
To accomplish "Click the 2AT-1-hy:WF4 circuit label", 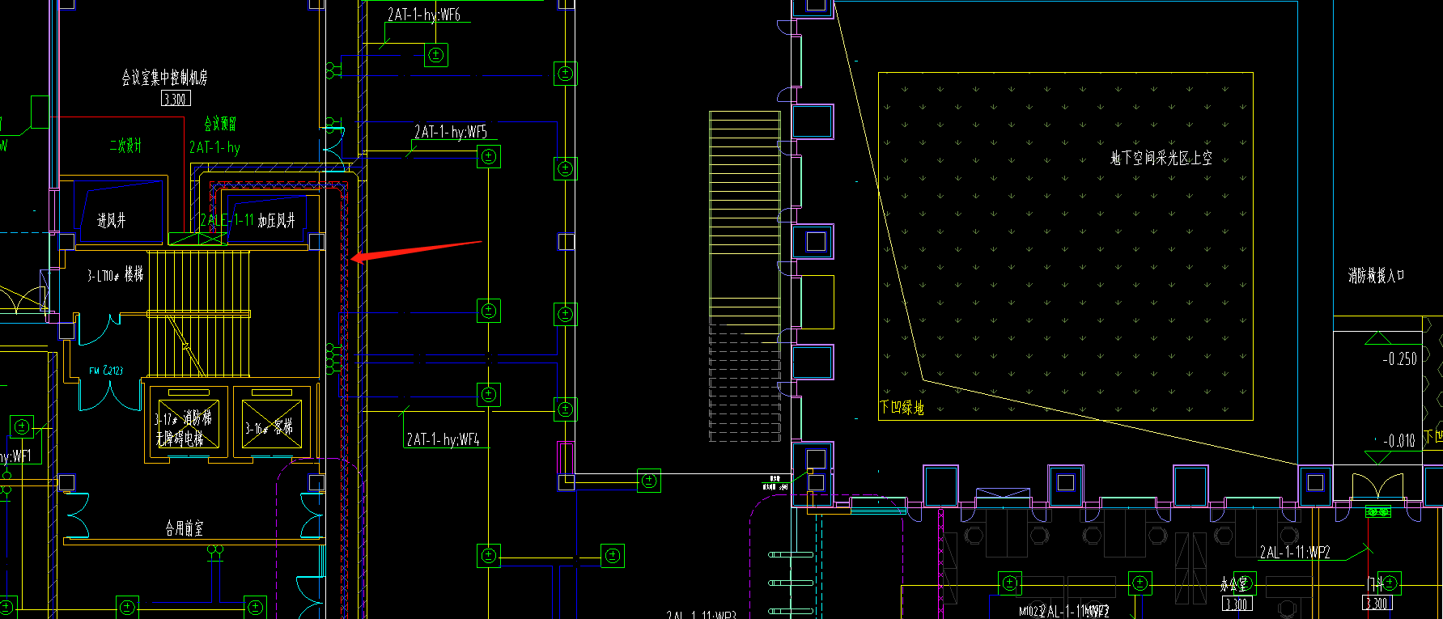I will tap(444, 439).
